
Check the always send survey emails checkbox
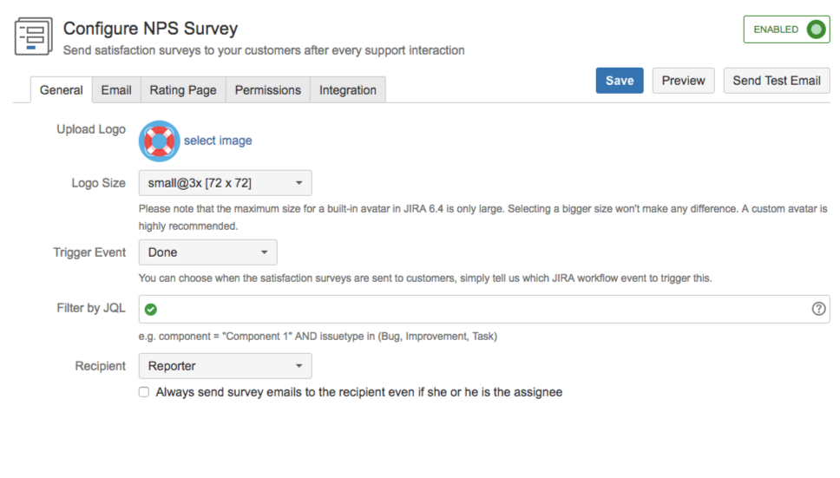pyautogui.click(x=144, y=392)
